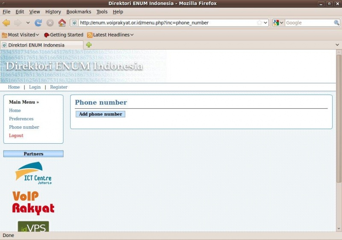Open the Help menu
The height and width of the screenshot is (240, 342).
[x=118, y=12]
